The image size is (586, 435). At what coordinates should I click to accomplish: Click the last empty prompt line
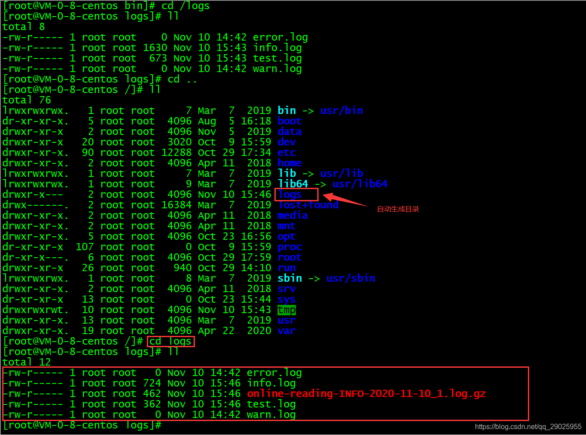pos(82,425)
